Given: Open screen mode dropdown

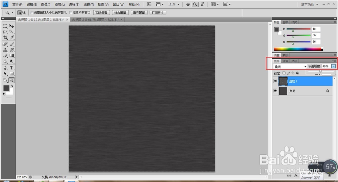Looking at the screenshot, I should [x=226, y=4].
